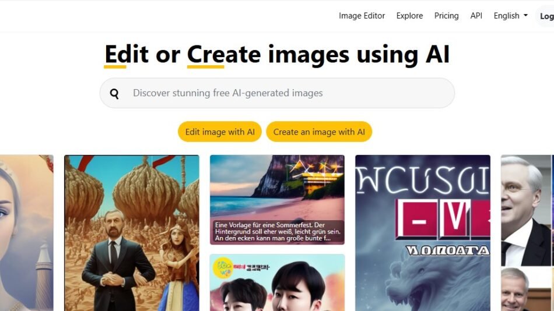Open the man in suit with domes image
Image resolution: width=554 pixels, height=311 pixels.
coord(131,233)
